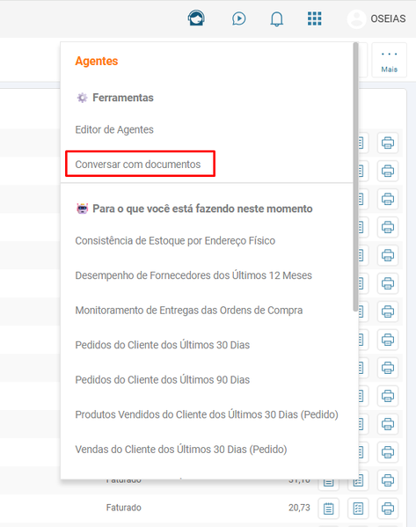This screenshot has width=416, height=527.
Task: Select Produtos Vendidos do Cliente dos Últimos 30 Dias
Action: tap(207, 414)
